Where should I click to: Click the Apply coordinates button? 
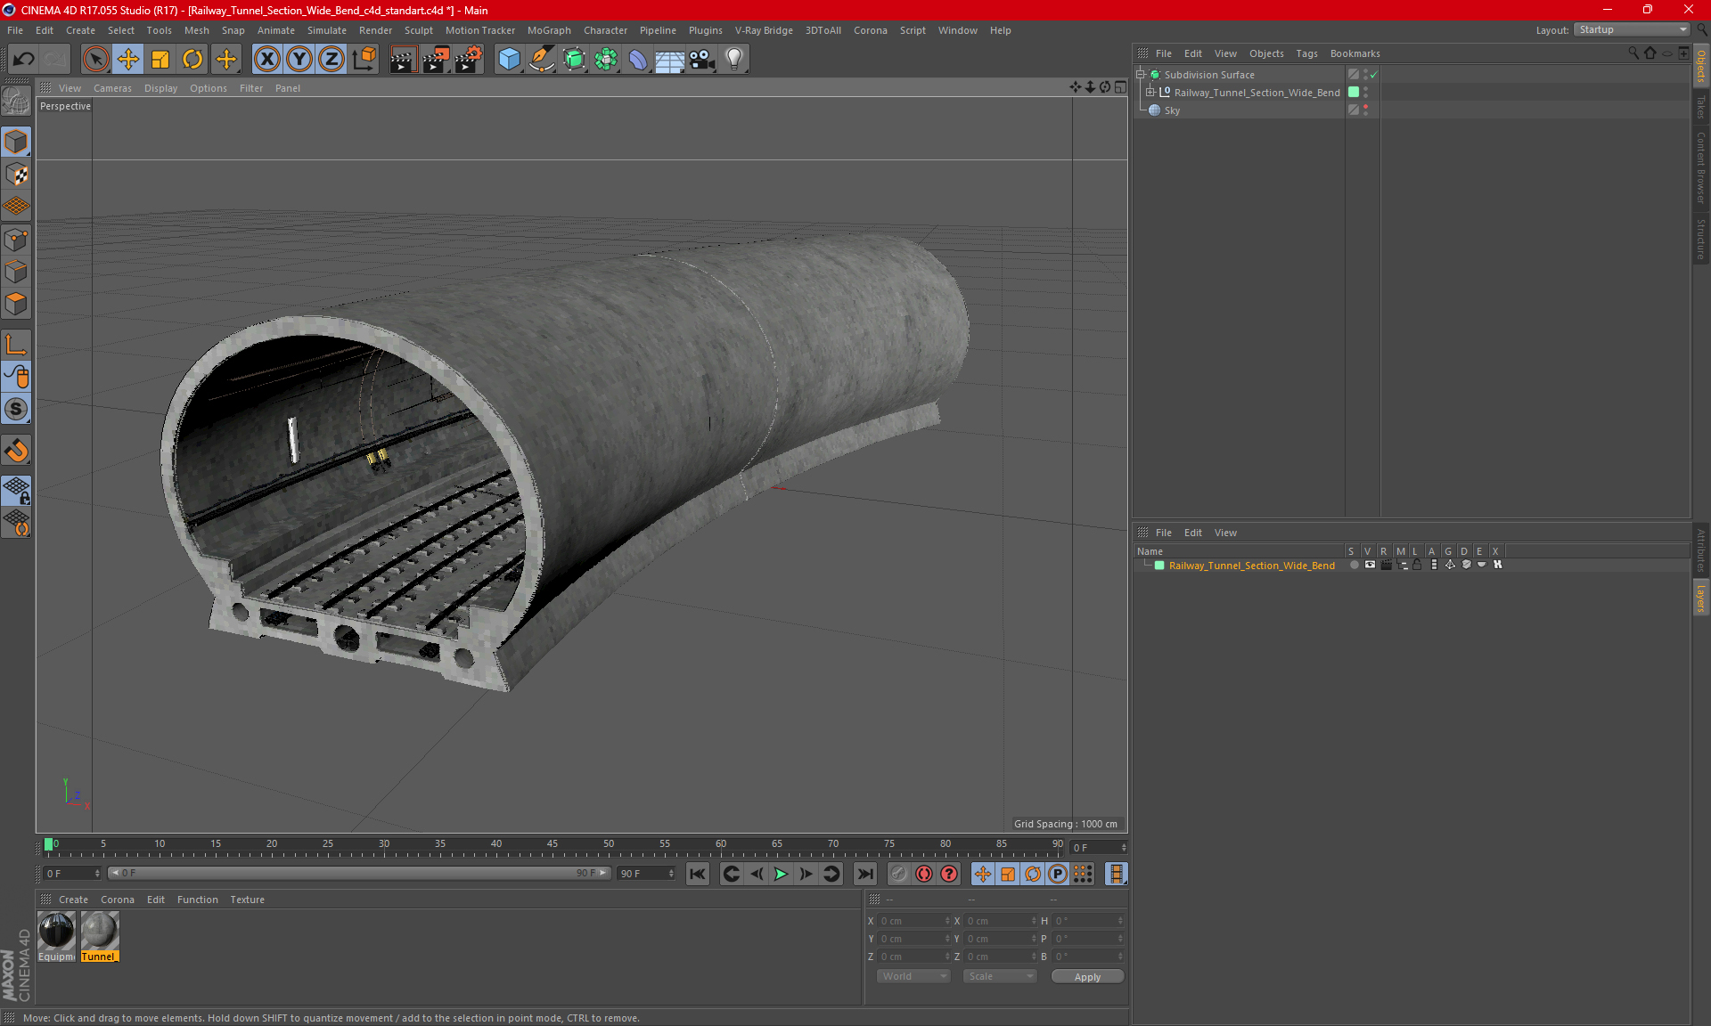1087,977
